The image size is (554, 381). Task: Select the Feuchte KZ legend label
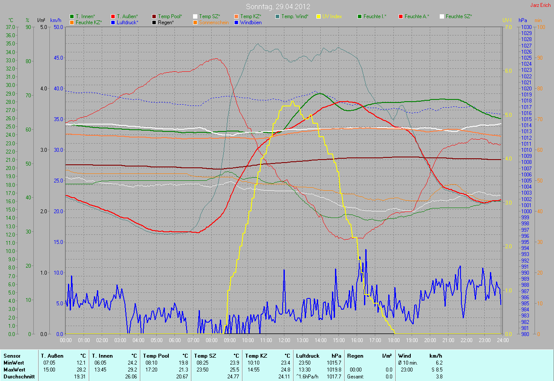(89, 22)
